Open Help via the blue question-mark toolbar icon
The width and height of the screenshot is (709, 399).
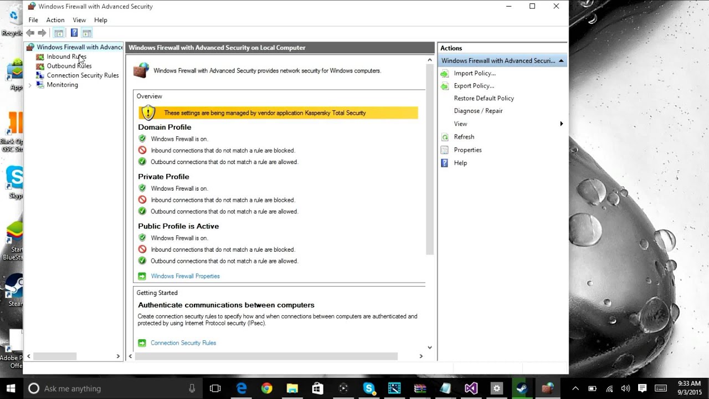point(74,33)
